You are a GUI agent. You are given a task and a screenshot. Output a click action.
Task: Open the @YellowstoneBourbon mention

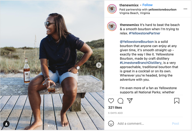[135, 41]
